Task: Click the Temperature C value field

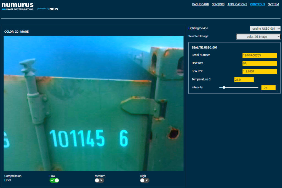Action: pyautogui.click(x=244, y=80)
